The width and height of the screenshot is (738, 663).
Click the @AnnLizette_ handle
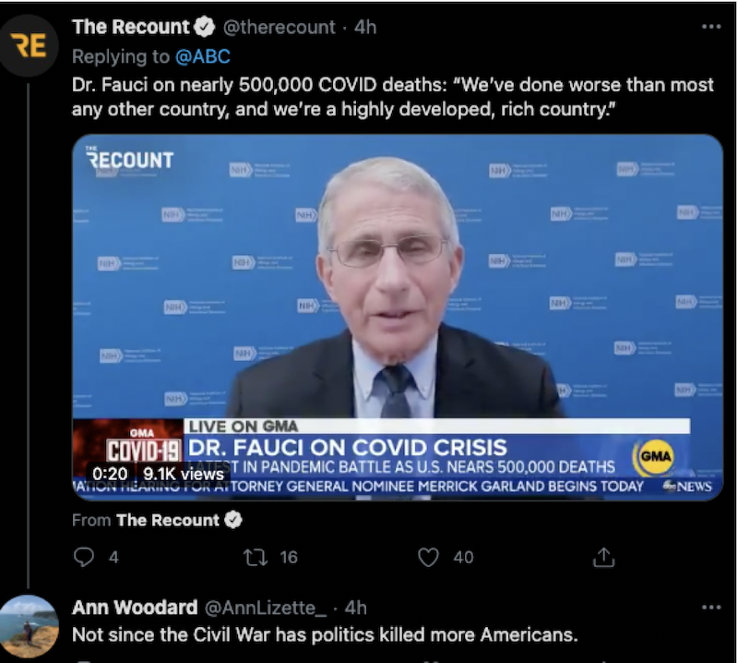(265, 608)
